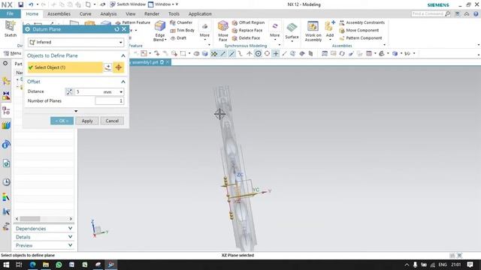The height and width of the screenshot is (270, 481).
Task: Click the Apply button
Action: click(87, 121)
